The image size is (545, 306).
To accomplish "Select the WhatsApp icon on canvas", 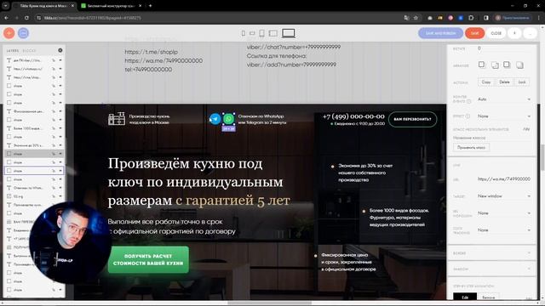I will pos(228,119).
